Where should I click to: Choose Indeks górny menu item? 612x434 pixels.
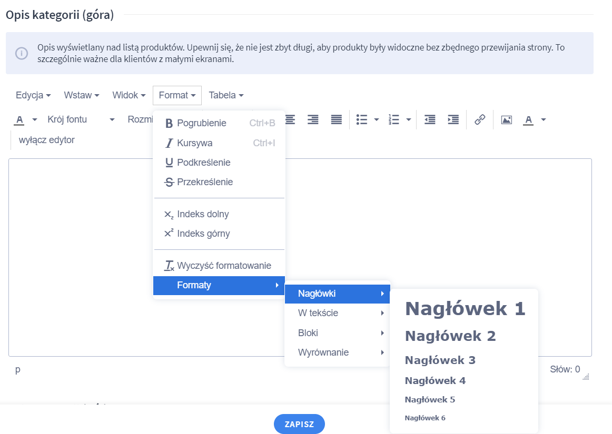point(219,234)
